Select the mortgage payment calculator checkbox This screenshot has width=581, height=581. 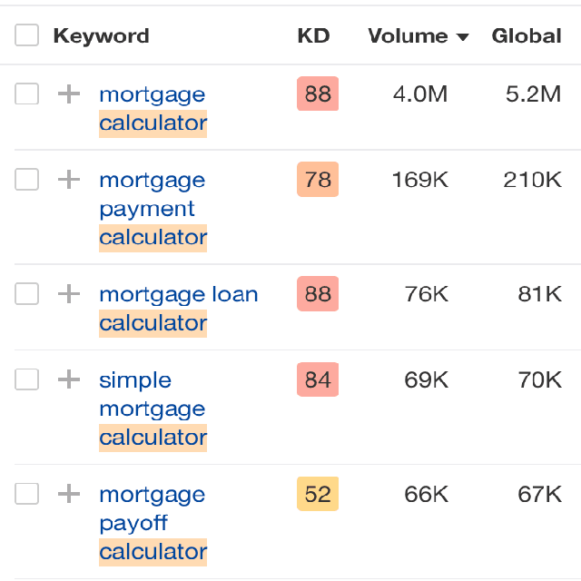[x=27, y=179]
